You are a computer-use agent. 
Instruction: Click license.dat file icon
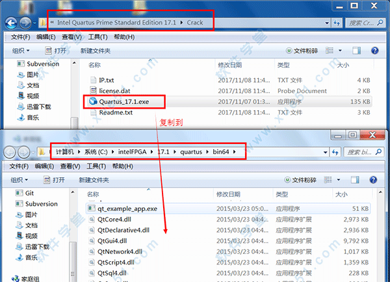pyautogui.click(x=93, y=90)
